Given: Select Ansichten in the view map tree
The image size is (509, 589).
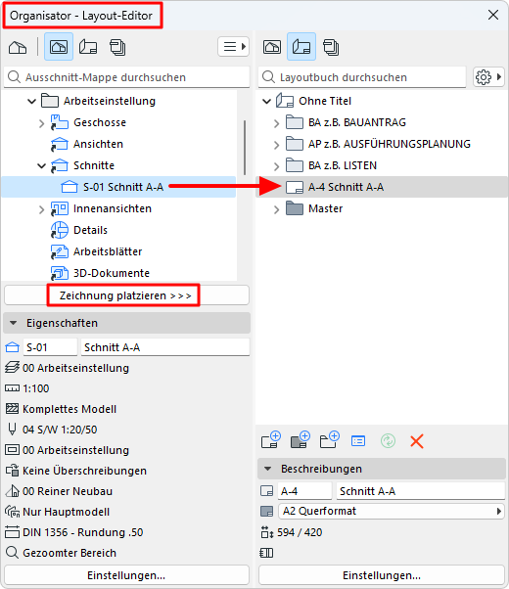Looking at the screenshot, I should (98, 144).
